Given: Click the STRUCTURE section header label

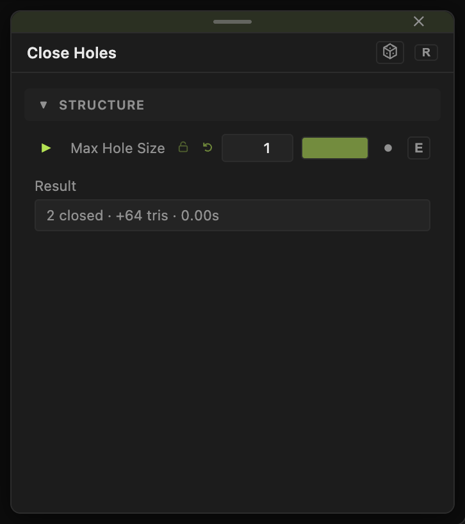Looking at the screenshot, I should coord(102,105).
